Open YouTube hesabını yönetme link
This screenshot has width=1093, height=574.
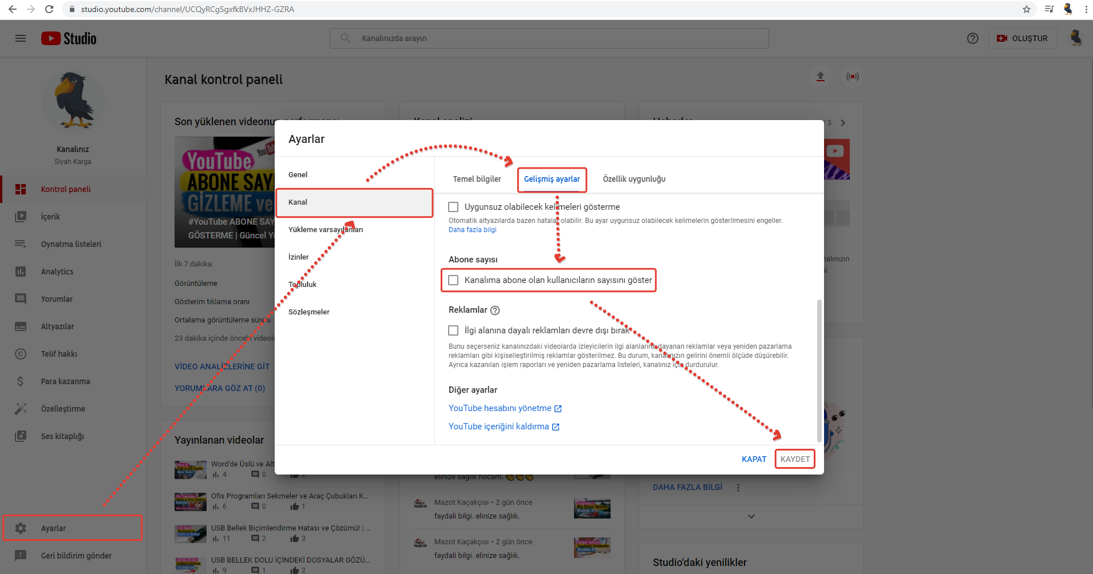pos(505,408)
